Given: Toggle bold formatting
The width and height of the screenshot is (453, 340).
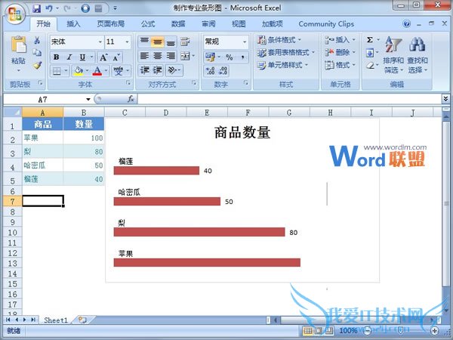Looking at the screenshot, I should (57, 57).
